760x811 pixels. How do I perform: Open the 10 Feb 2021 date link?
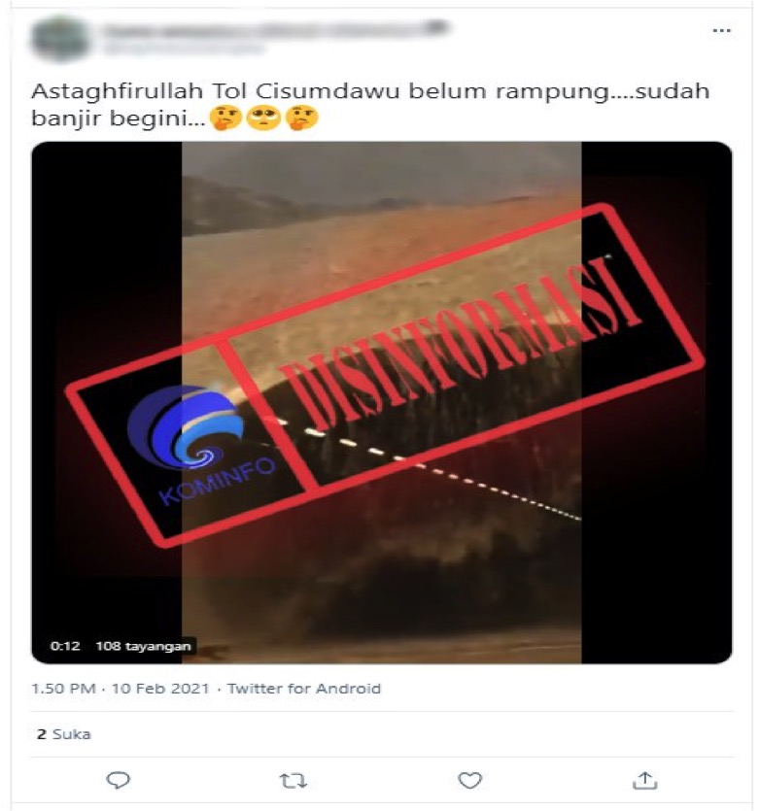point(160,689)
